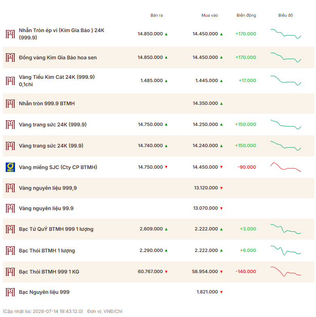This screenshot has height=317, width=316.
Task: Click the Biểu đồ column header
Action: (286, 15)
